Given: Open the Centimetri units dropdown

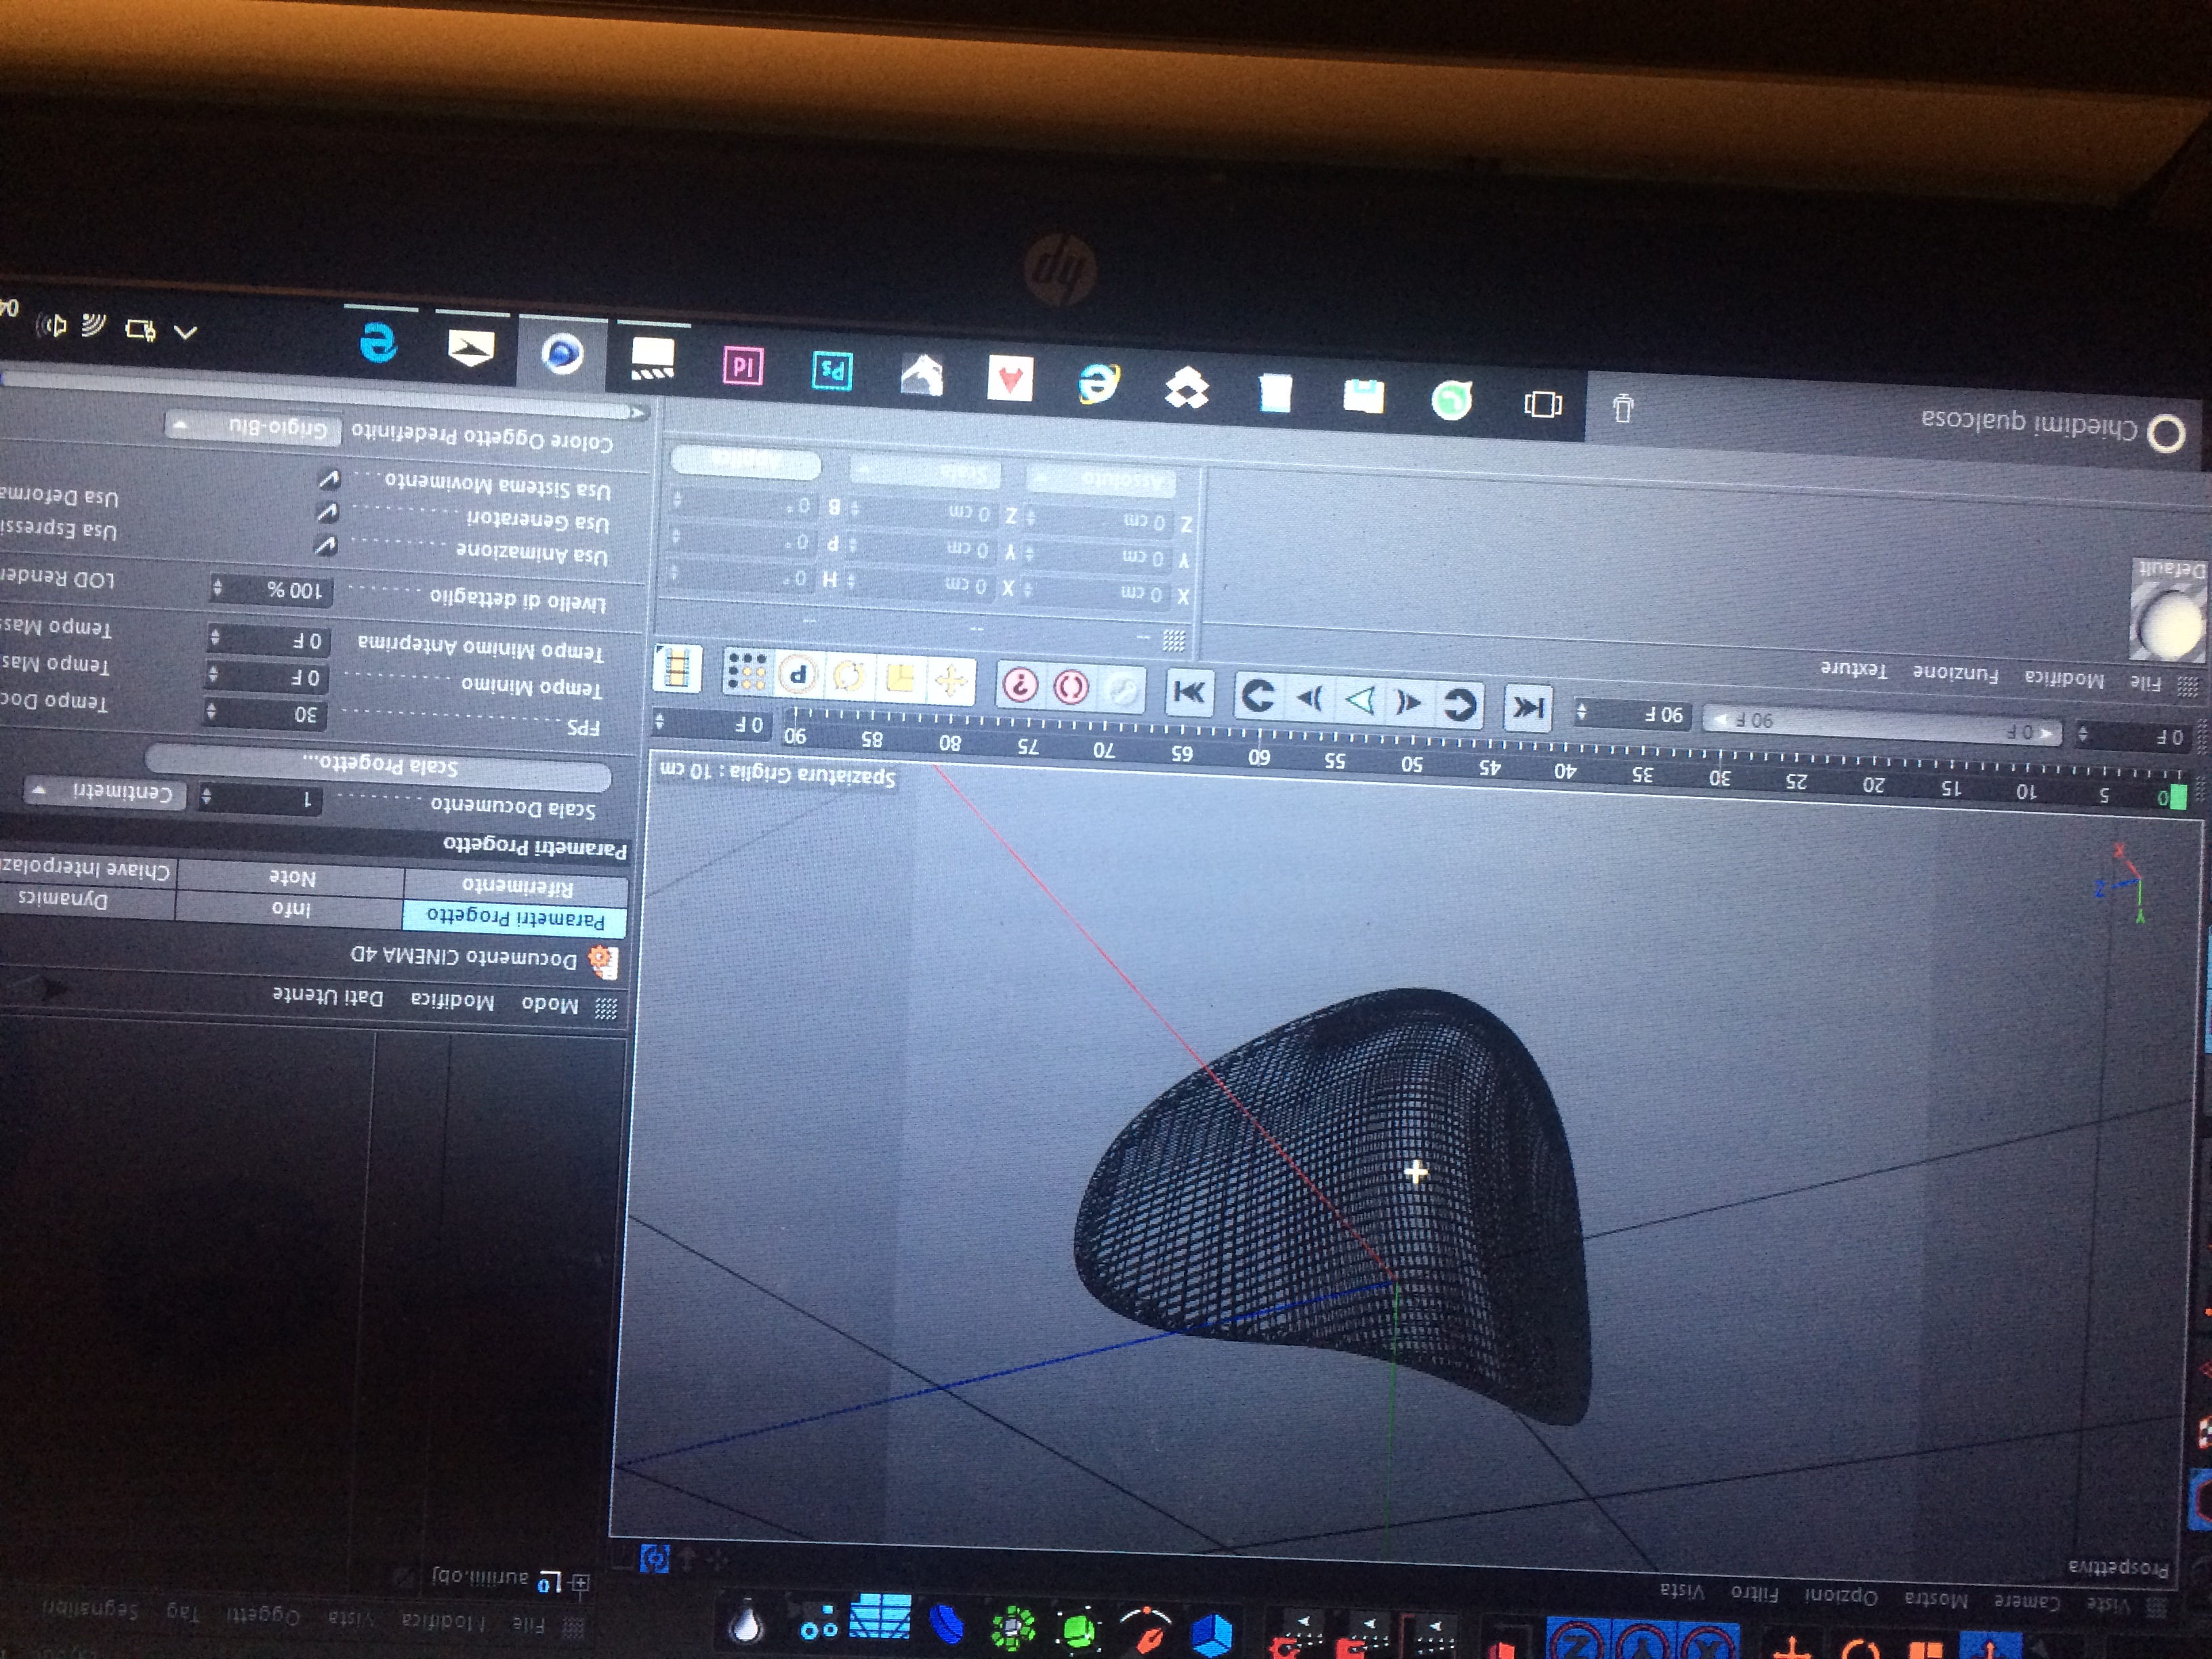Looking at the screenshot, I should pyautogui.click(x=105, y=792).
